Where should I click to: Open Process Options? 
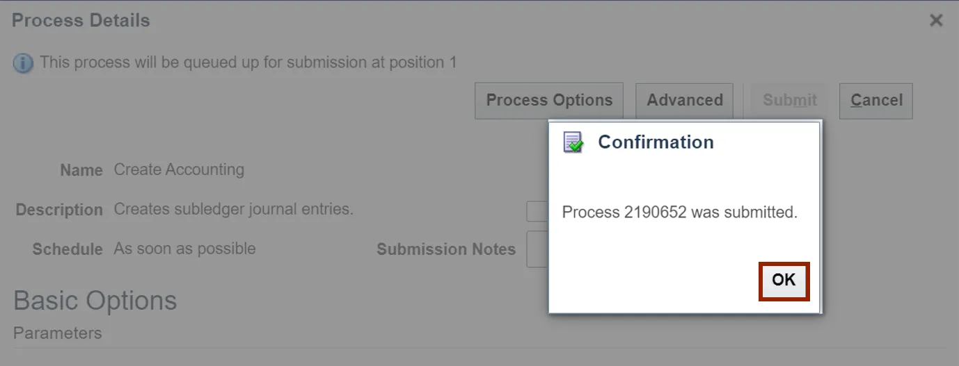click(x=549, y=101)
